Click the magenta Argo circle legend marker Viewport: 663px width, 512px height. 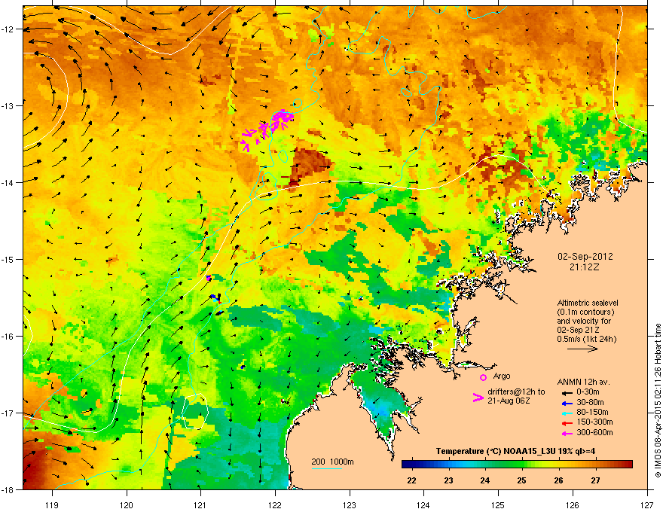click(483, 377)
